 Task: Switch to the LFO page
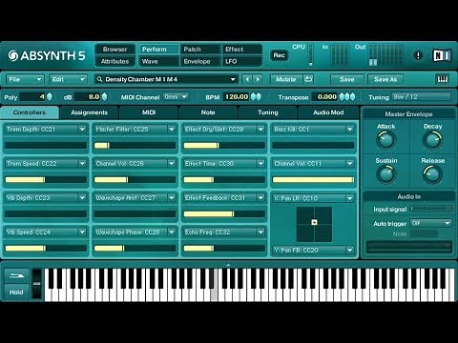tap(241, 61)
